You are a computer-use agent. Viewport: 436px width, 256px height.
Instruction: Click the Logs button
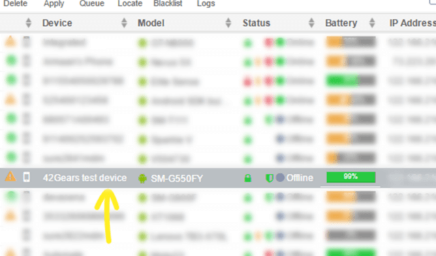(x=206, y=3)
